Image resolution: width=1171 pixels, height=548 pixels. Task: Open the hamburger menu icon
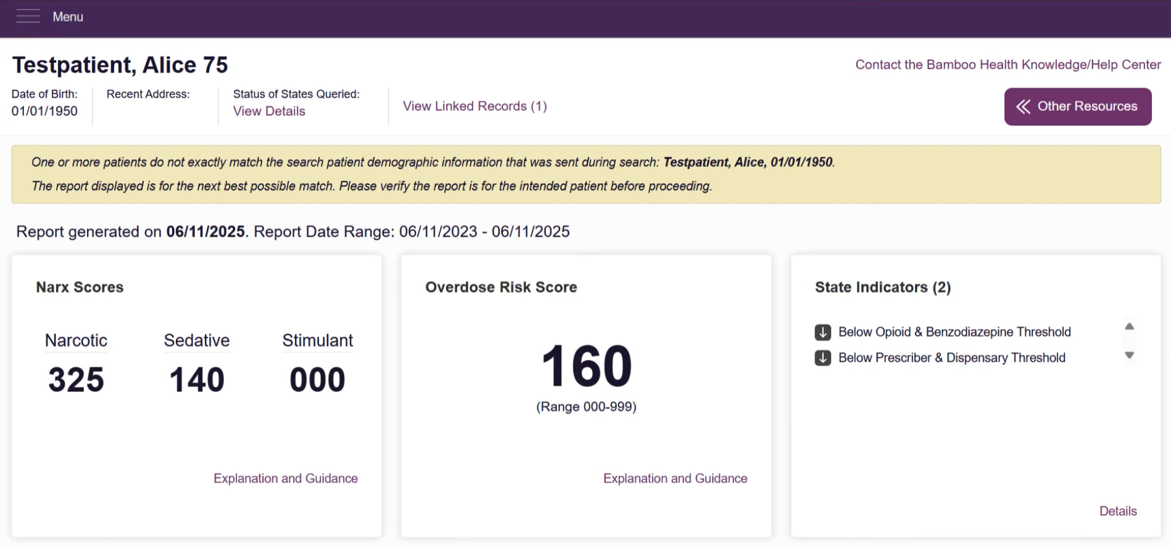coord(28,17)
